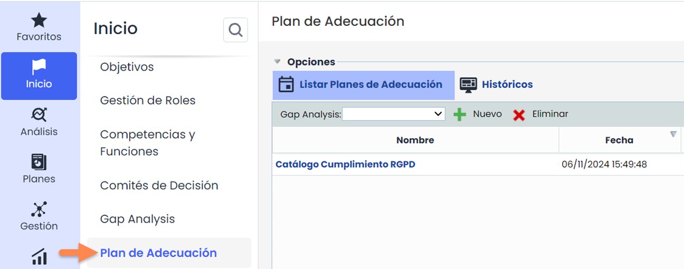Sort by the Nombre column header
The width and height of the screenshot is (684, 269).
coord(415,140)
